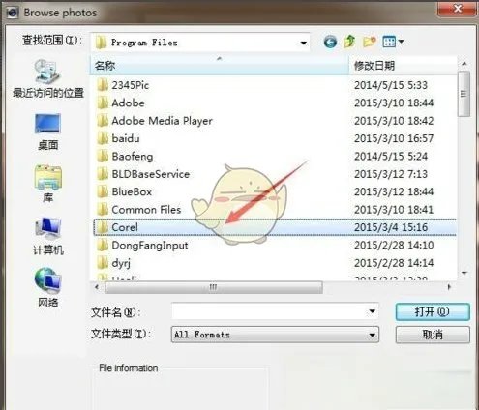Go to Desktop (桌面) shortcut
This screenshot has width=479, height=410.
coord(47,132)
